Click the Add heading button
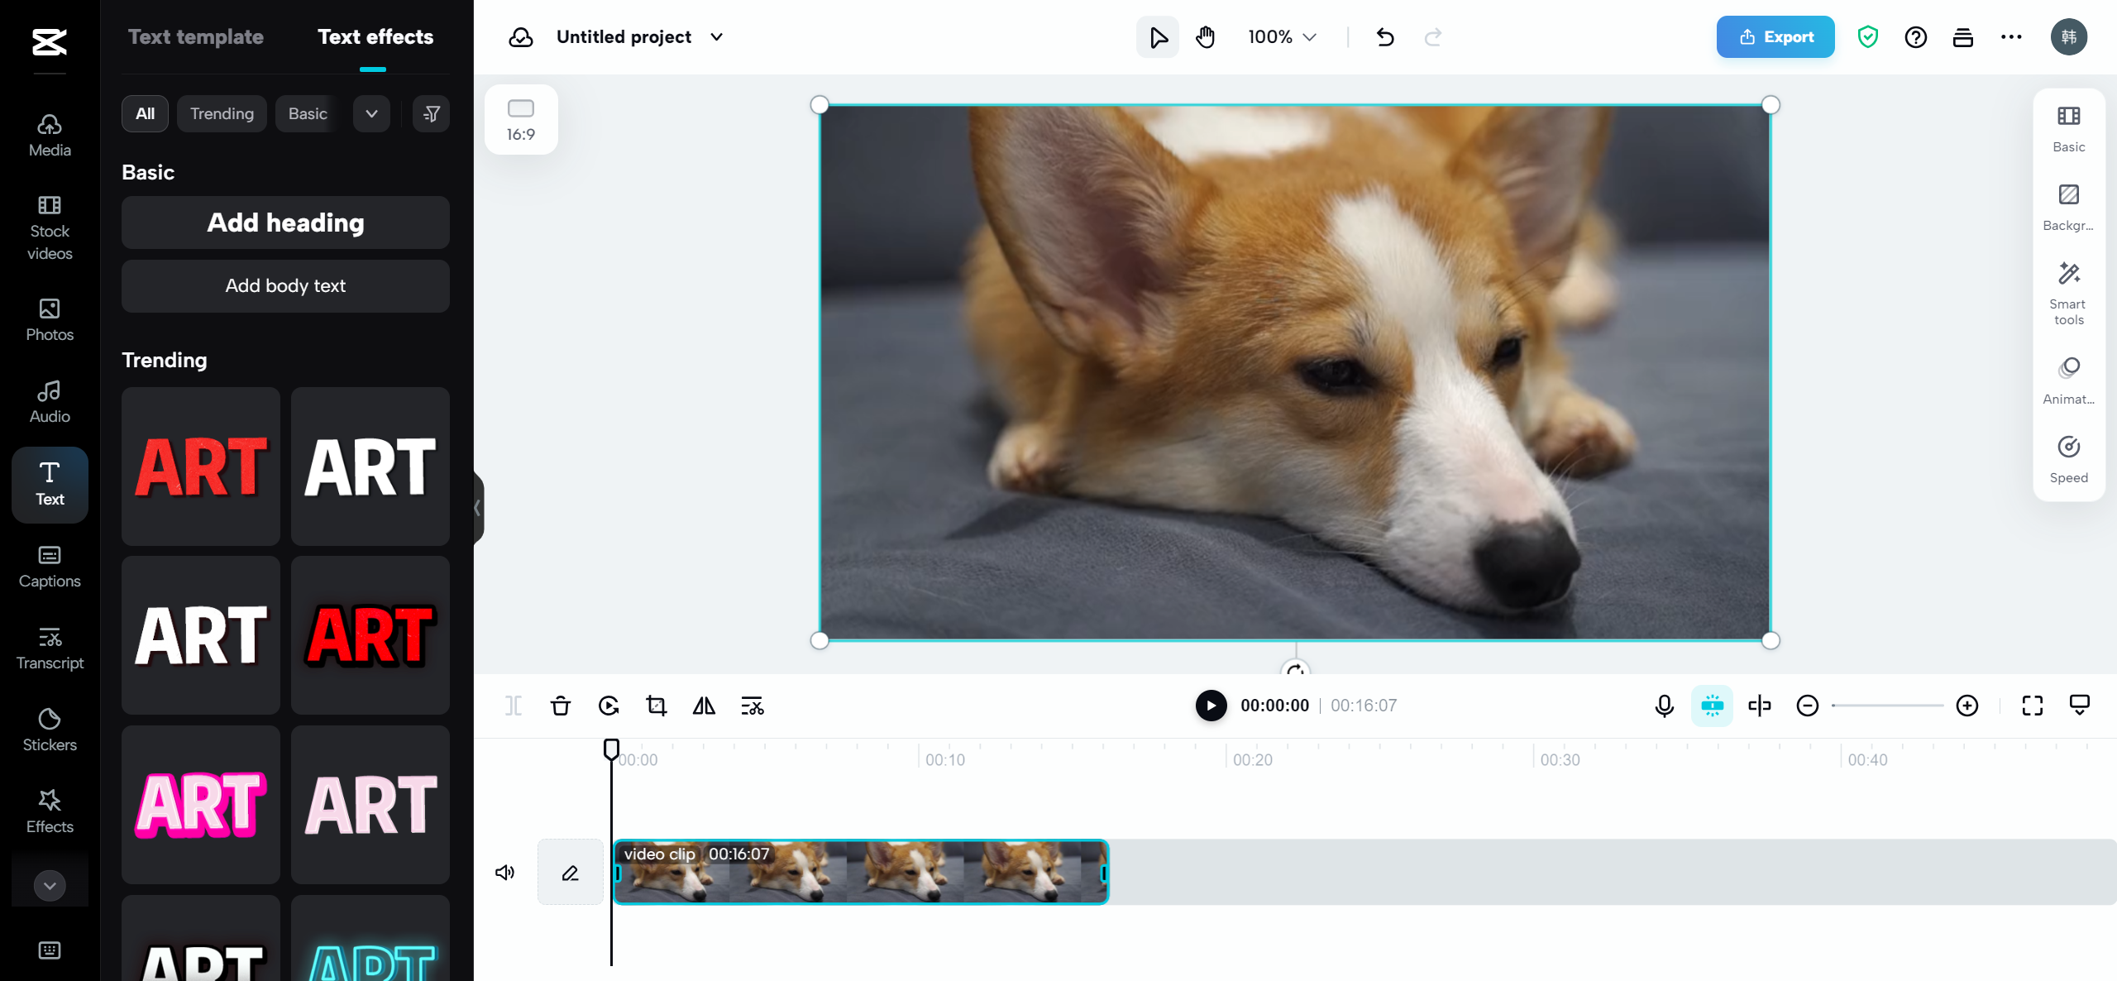The image size is (2117, 981). click(x=284, y=222)
